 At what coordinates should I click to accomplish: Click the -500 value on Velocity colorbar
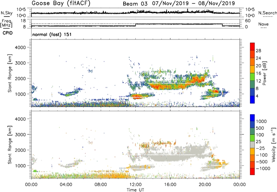[x=262, y=162]
